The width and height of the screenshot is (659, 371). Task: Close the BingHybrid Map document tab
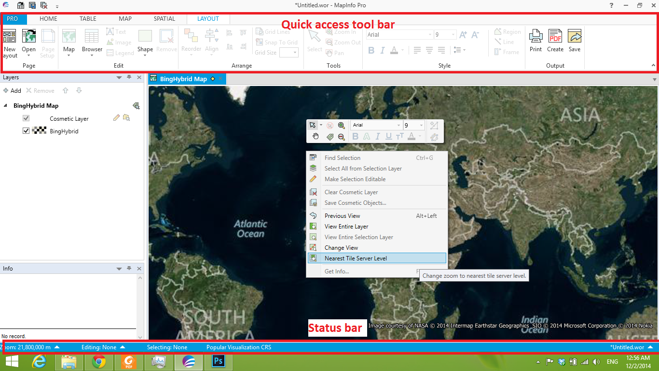(220, 79)
